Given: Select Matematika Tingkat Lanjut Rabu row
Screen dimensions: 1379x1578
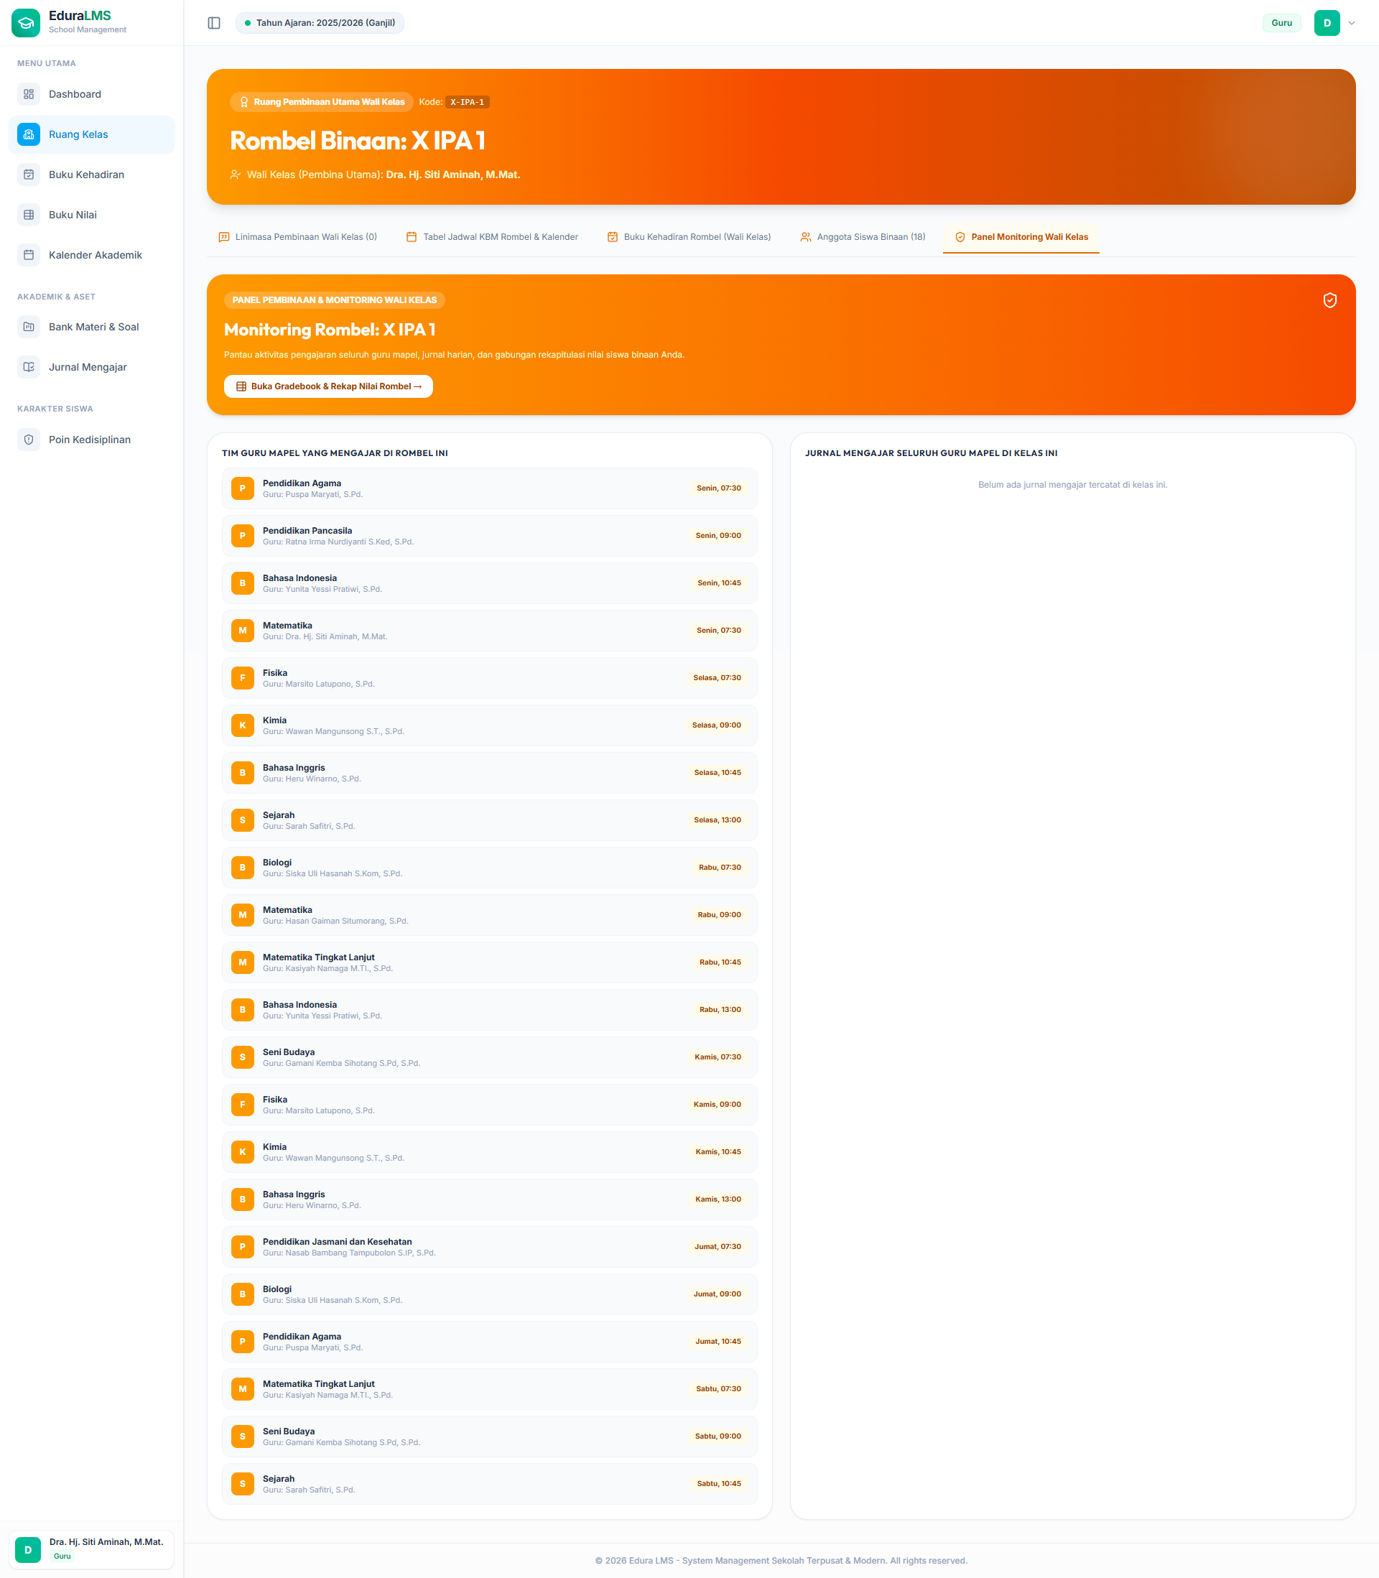Looking at the screenshot, I should click(489, 962).
